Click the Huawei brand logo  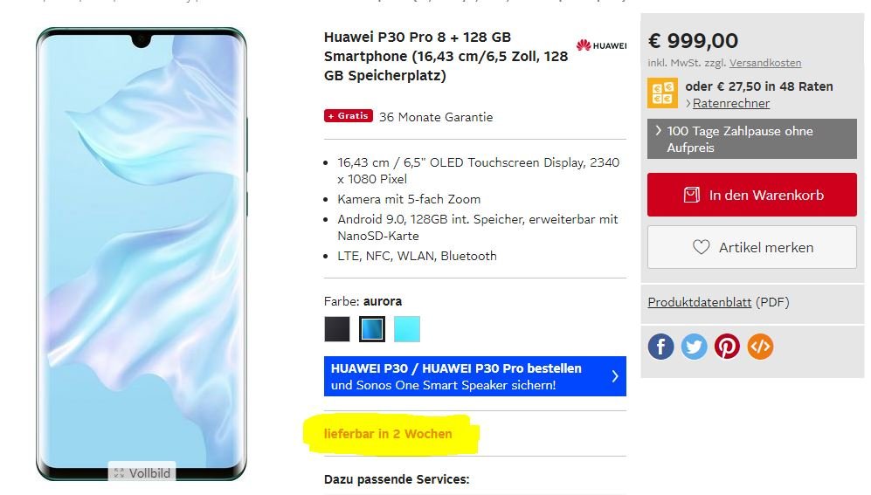point(602,45)
